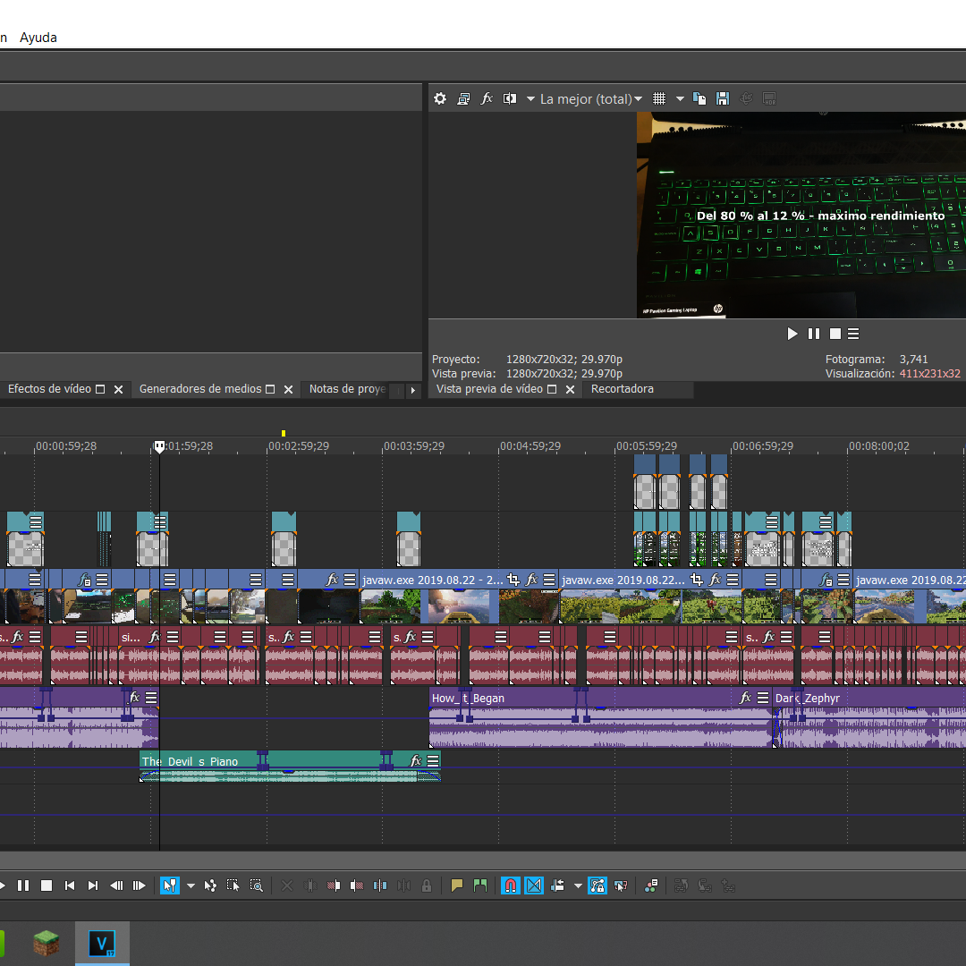Screen dimensions: 966x966
Task: Expand the normal edit tool dropdown arrow
Action: coord(191,885)
